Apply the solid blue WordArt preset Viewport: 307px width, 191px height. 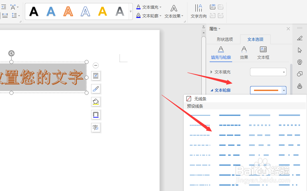51,11
